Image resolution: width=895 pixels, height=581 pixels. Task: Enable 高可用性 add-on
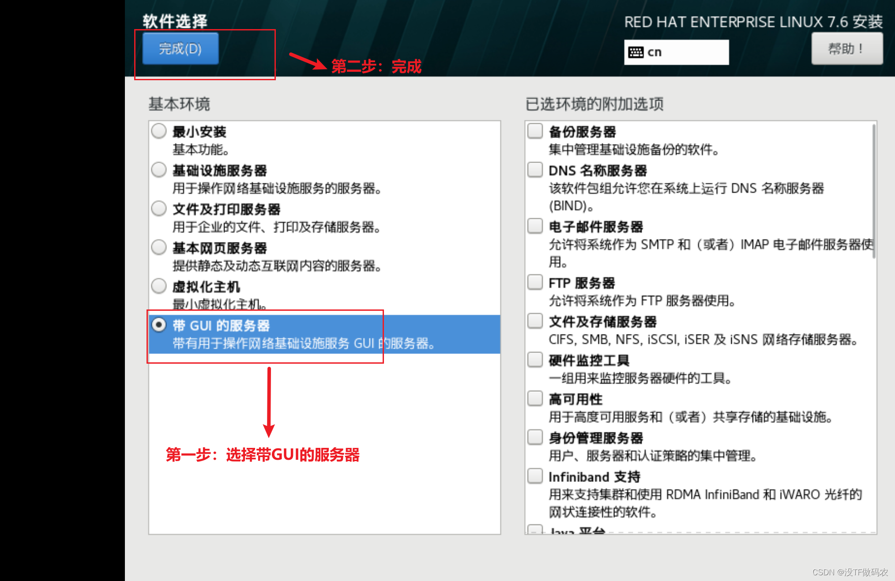coord(535,399)
